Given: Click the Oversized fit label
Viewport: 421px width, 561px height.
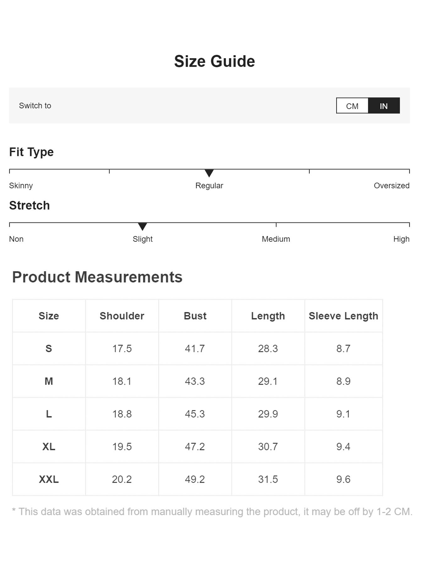Looking at the screenshot, I should (391, 185).
